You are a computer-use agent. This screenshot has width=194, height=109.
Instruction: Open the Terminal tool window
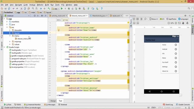point(63,104)
